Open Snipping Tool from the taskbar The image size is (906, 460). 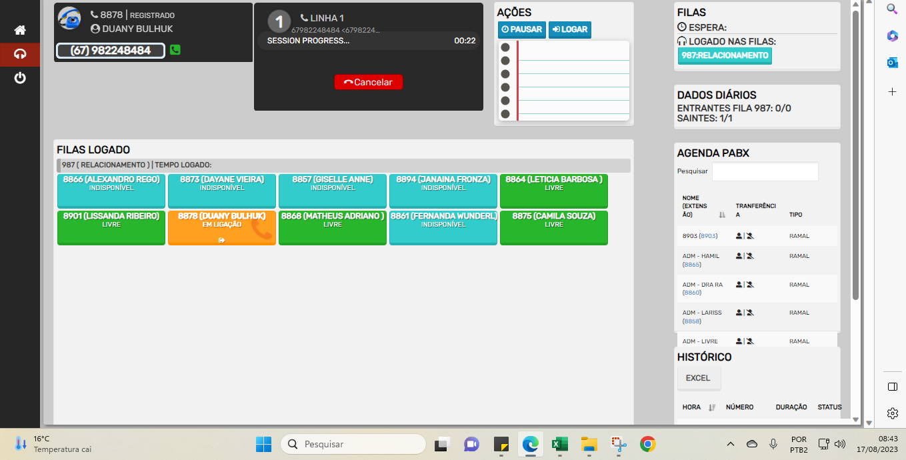coord(618,444)
